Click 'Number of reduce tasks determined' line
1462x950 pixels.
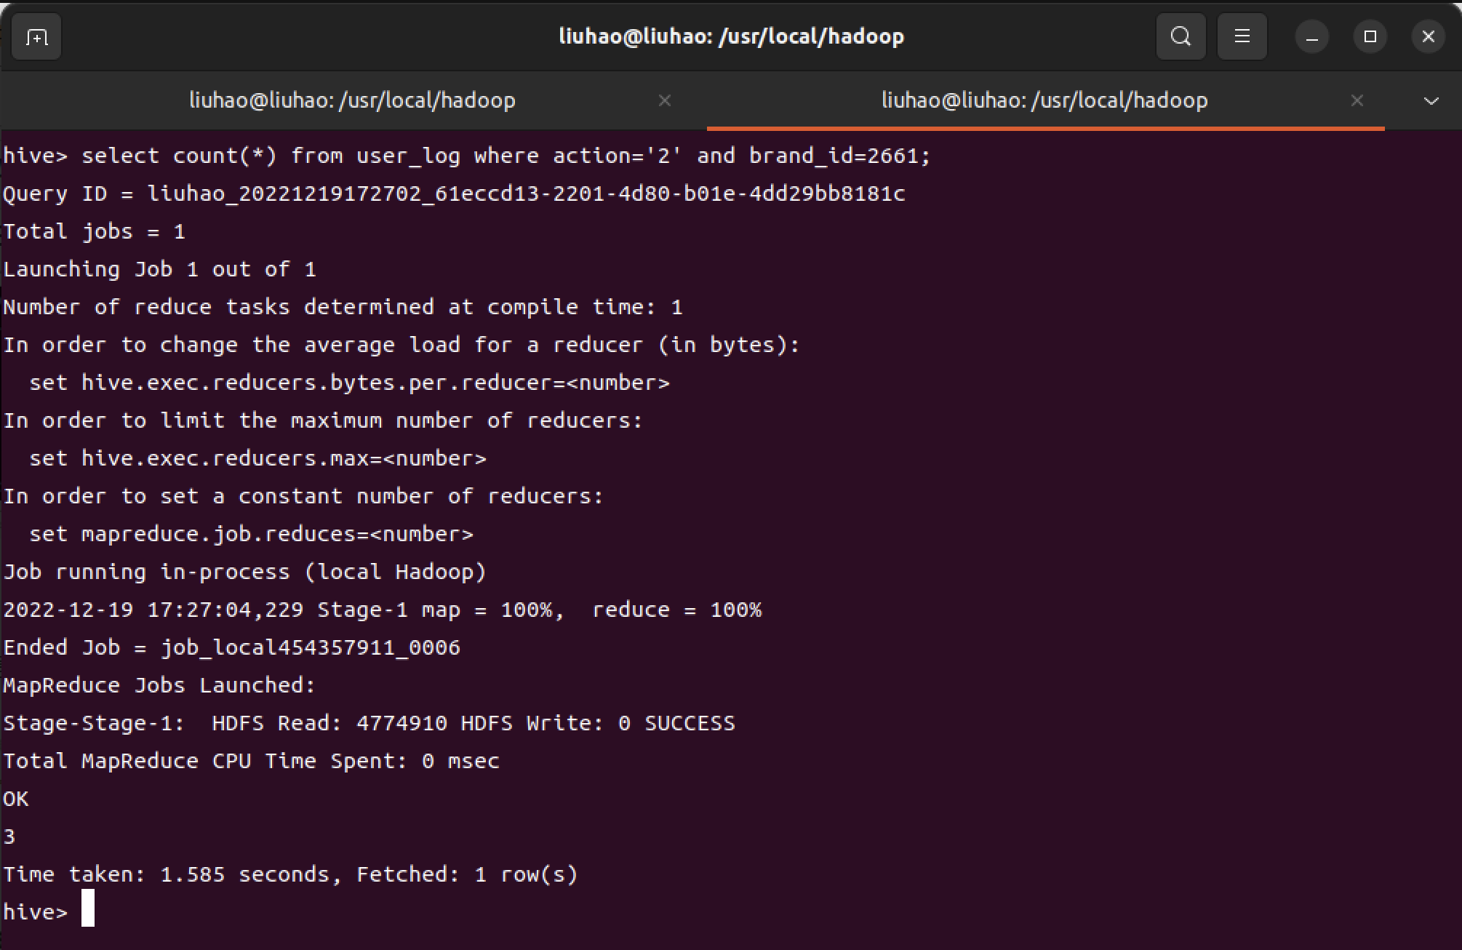(x=343, y=307)
